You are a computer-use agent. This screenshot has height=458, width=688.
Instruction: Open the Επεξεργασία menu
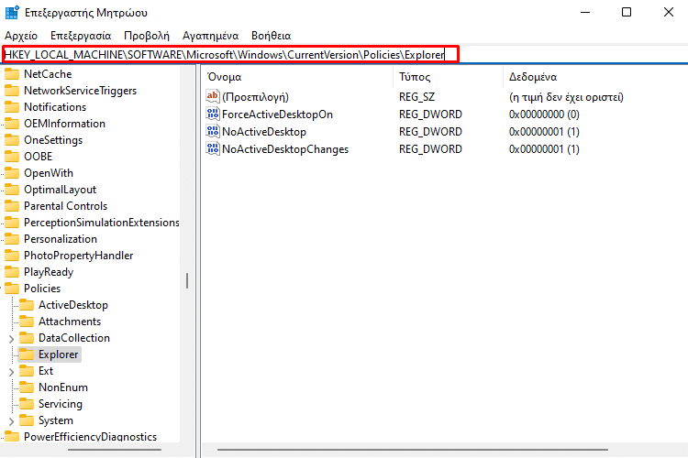(x=81, y=36)
